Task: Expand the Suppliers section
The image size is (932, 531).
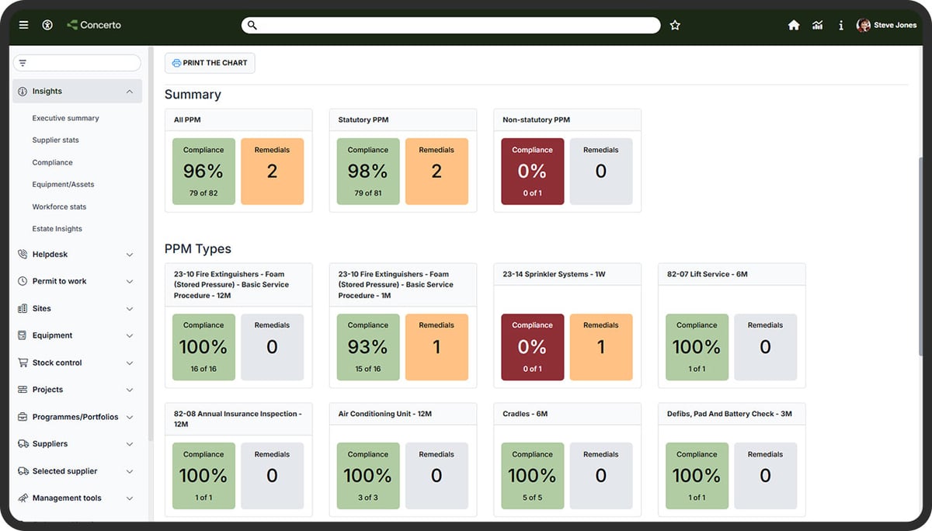Action: tap(129, 444)
